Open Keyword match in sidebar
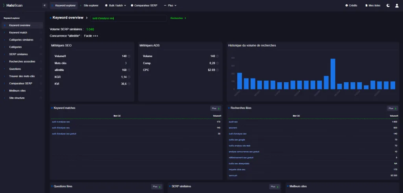 [x=18, y=33]
